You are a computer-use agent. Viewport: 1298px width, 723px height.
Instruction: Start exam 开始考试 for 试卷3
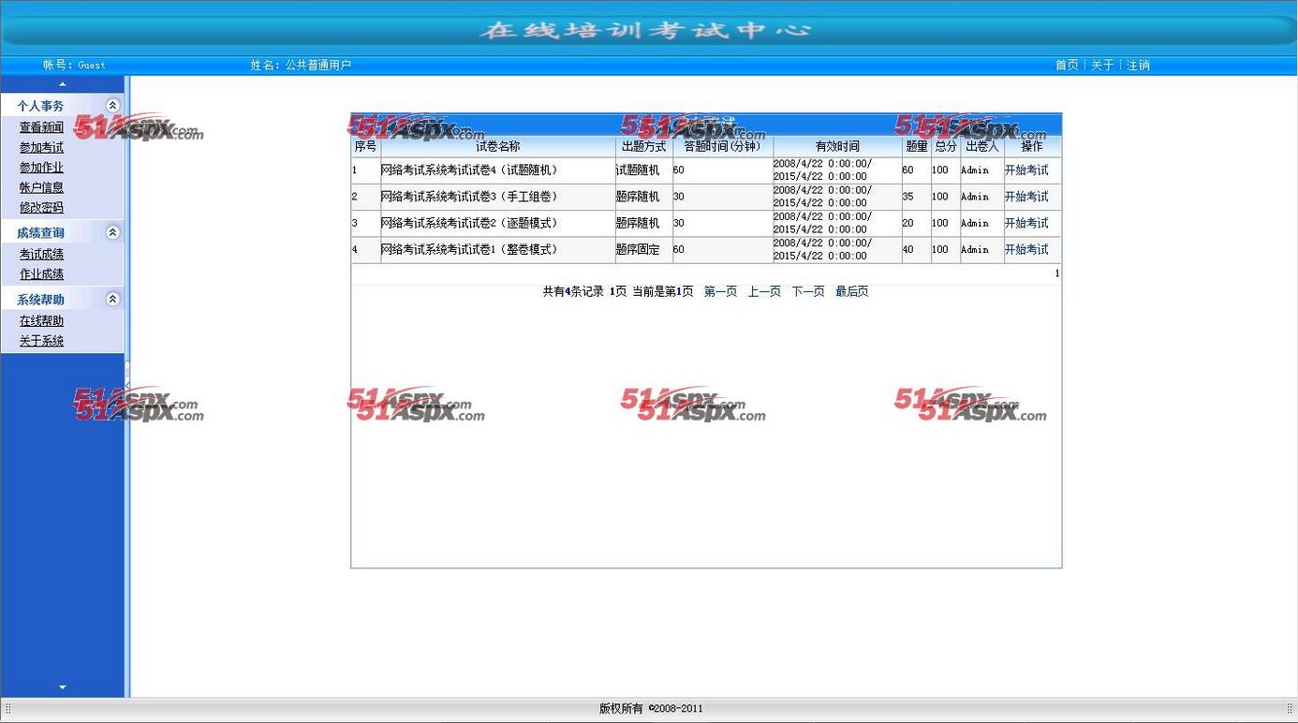pyautogui.click(x=1026, y=197)
